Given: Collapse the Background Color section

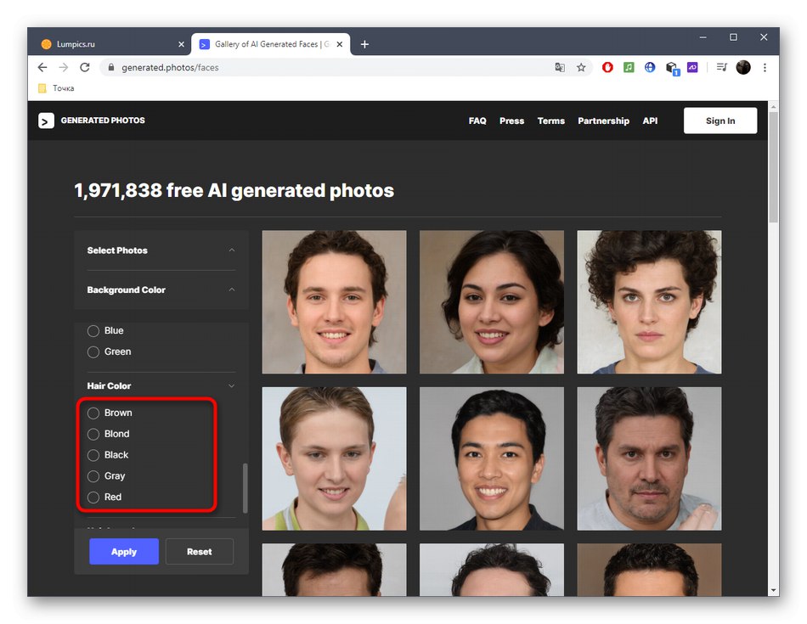Looking at the screenshot, I should [x=232, y=290].
